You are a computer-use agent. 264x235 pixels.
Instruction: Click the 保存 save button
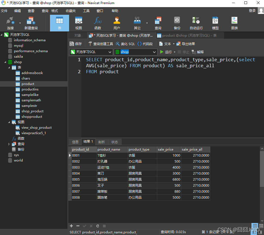(76, 44)
